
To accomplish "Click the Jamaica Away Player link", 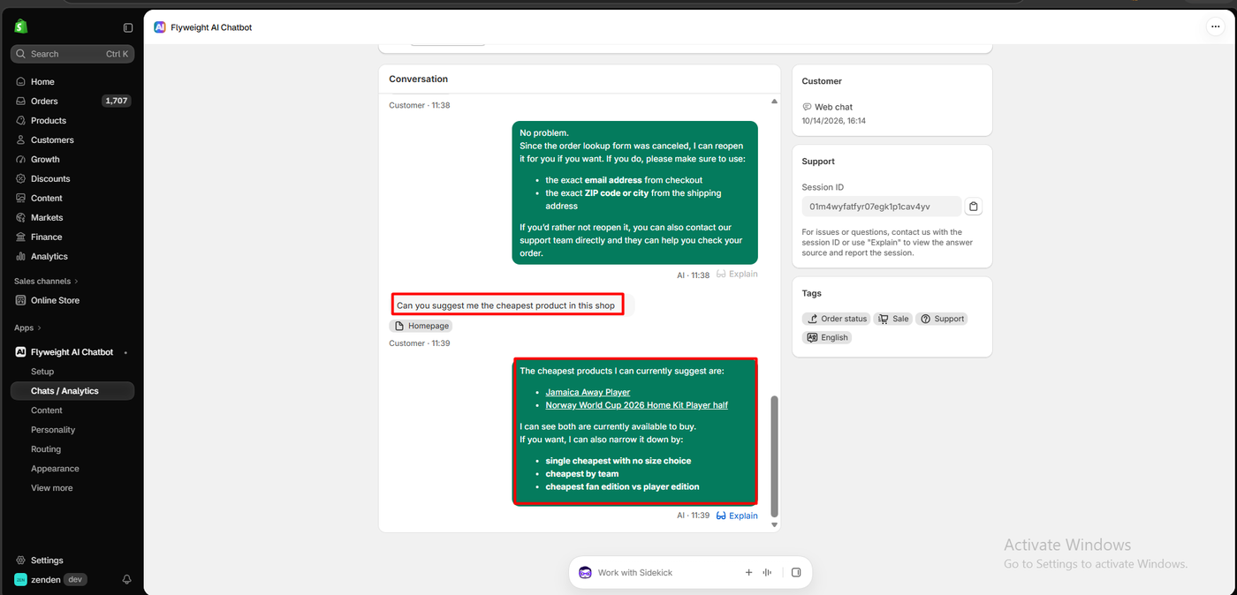I will pyautogui.click(x=588, y=392).
